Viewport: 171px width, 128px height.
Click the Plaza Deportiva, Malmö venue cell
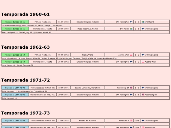(88, 29)
